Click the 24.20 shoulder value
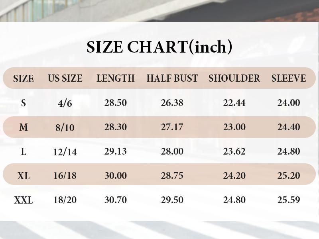This screenshot has width=319, height=239. tap(234, 176)
